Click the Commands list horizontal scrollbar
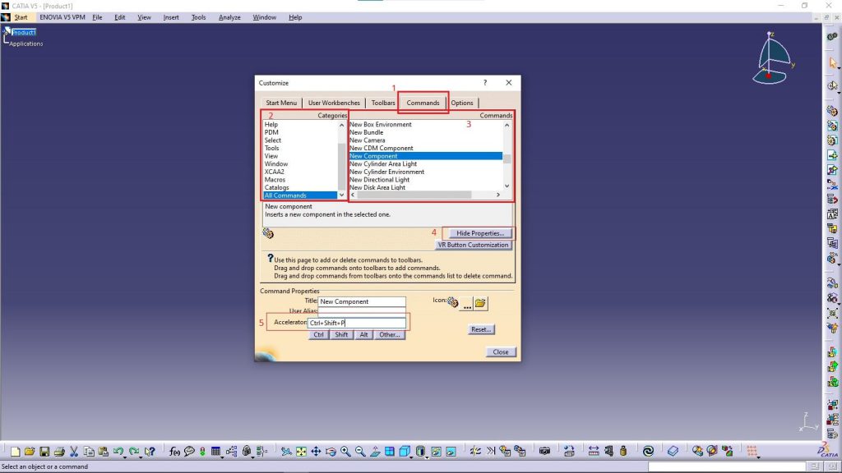842x473 pixels. [x=414, y=195]
